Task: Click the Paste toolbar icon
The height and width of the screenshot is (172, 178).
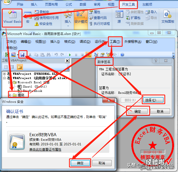Action: tap(42, 55)
